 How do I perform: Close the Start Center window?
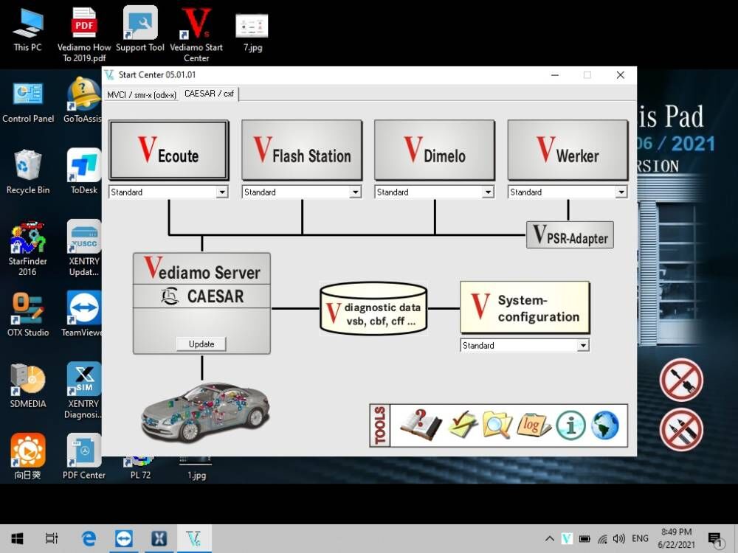(621, 75)
